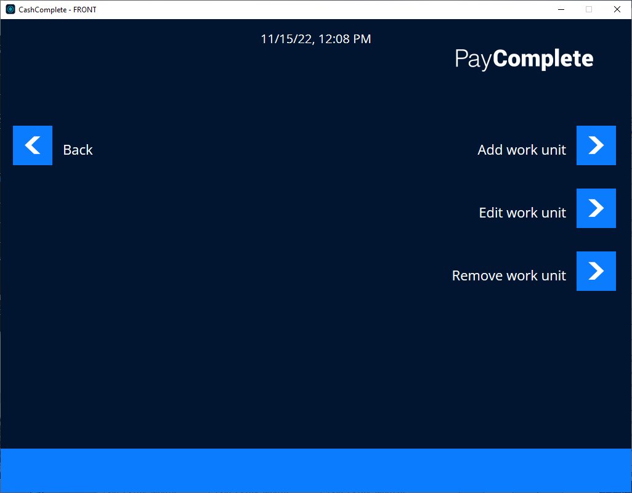The image size is (632, 493).
Task: Click the bright blue footer bar
Action: [x=315, y=470]
